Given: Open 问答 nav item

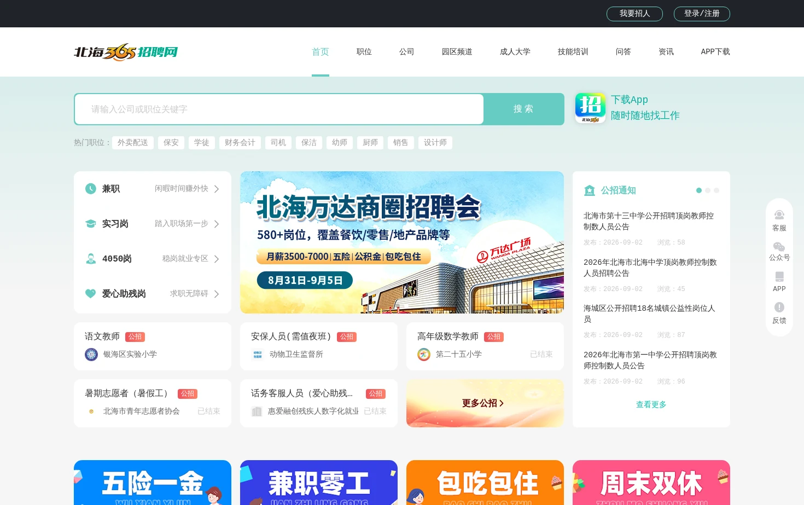Looking at the screenshot, I should [624, 52].
